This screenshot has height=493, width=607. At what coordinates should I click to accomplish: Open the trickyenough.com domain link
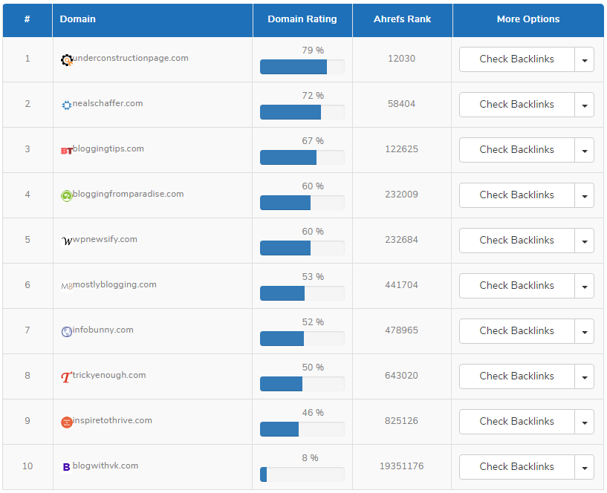pyautogui.click(x=109, y=375)
